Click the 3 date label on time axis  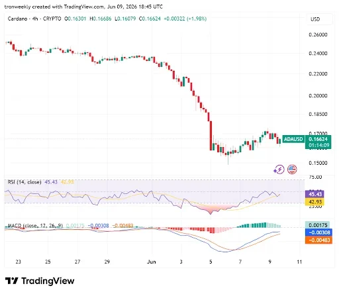pos(181,262)
